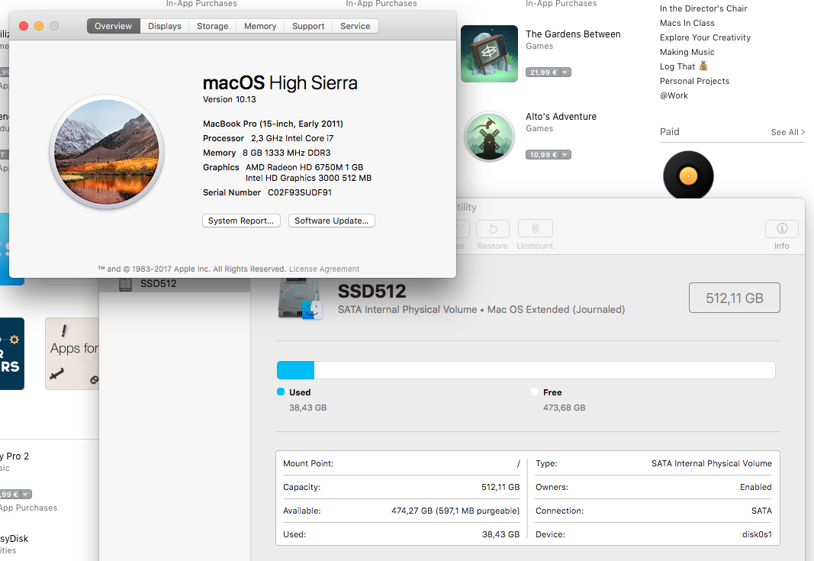Open Personal Projects link
814x561 pixels.
click(x=694, y=81)
